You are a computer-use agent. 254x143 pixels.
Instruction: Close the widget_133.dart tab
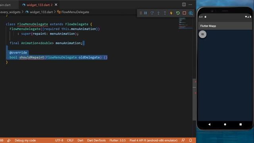coord(56,5)
